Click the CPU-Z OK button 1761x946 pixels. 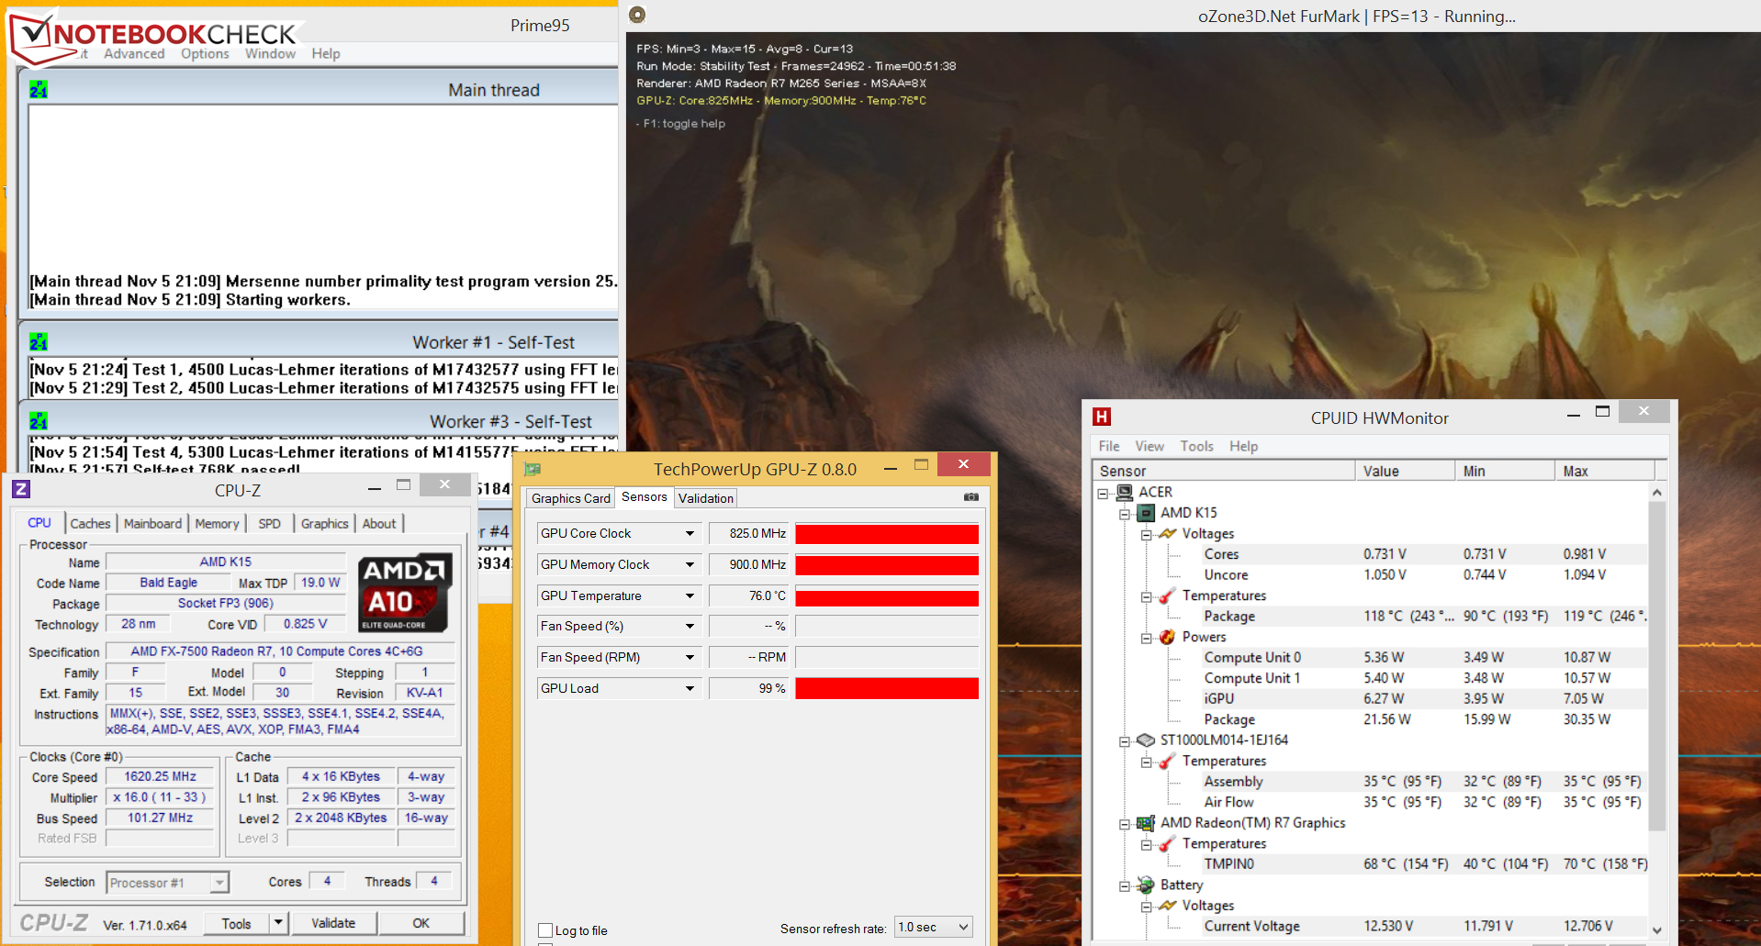[x=421, y=923]
